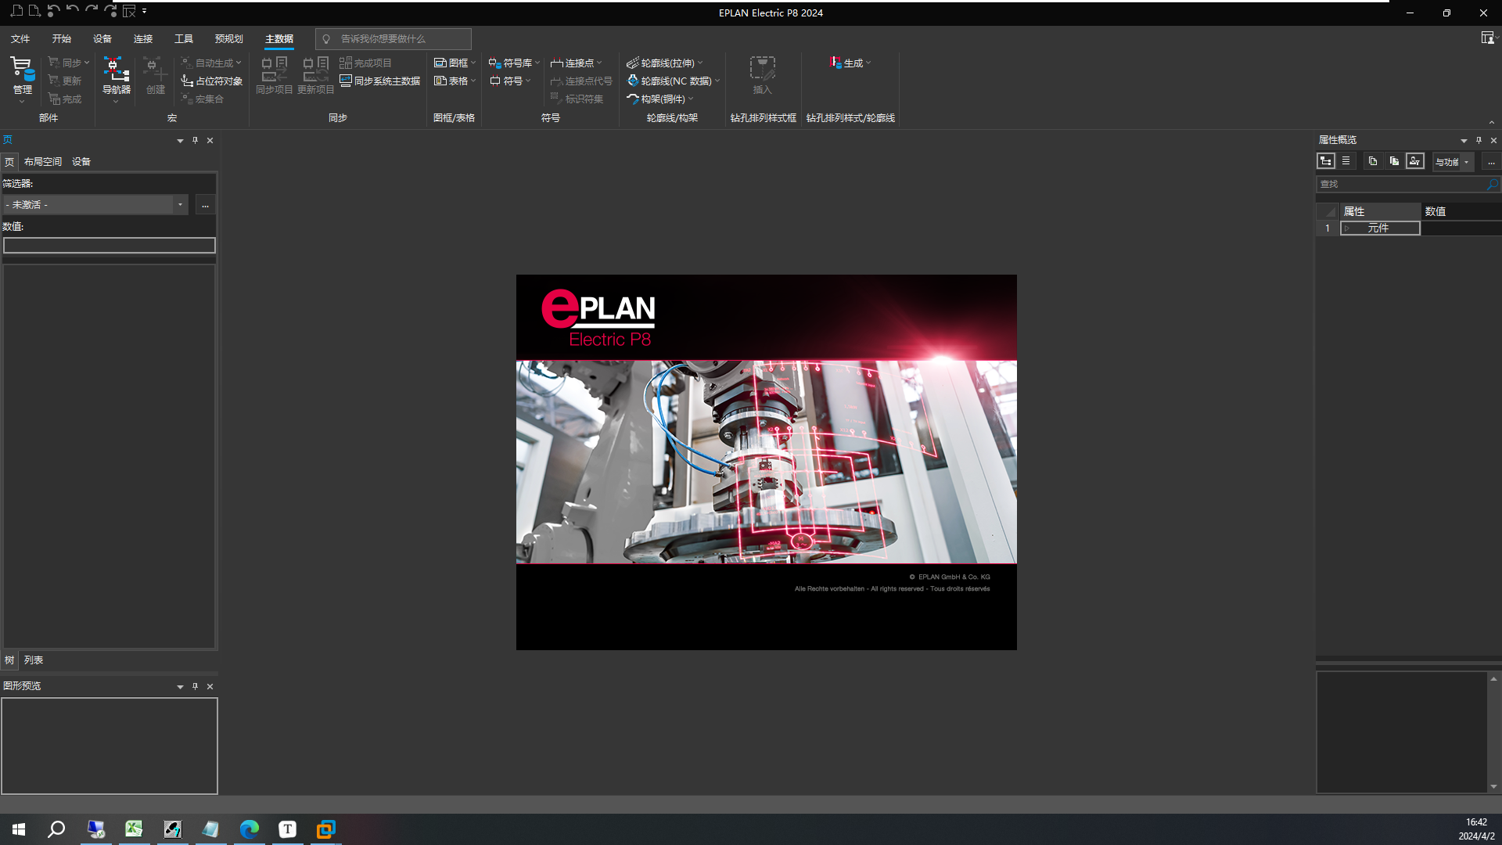The width and height of the screenshot is (1502, 845).
Task: Open the Typora T icon on the taskbar
Action: pyautogui.click(x=287, y=829)
